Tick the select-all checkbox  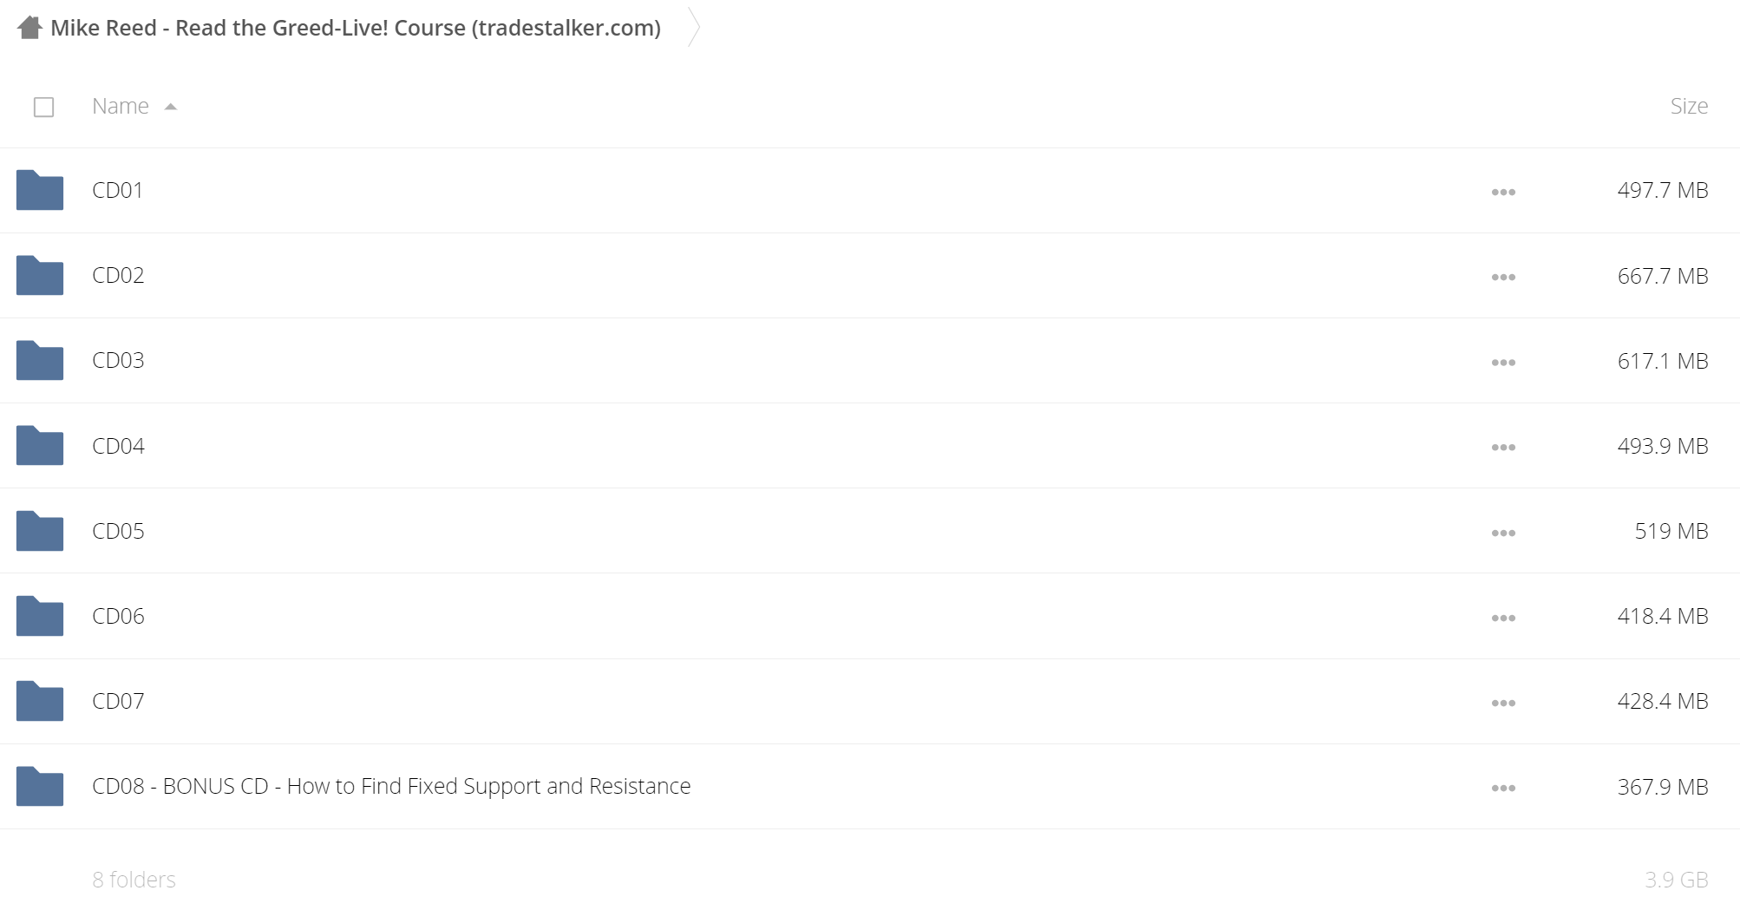click(x=43, y=107)
